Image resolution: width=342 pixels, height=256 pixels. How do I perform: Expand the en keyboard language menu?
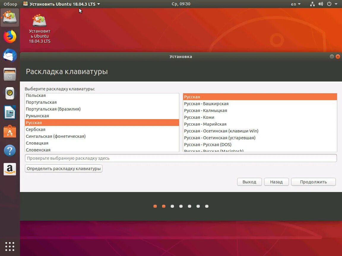[x=296, y=4]
